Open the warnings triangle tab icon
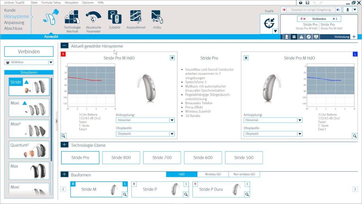 pyautogui.click(x=301, y=37)
